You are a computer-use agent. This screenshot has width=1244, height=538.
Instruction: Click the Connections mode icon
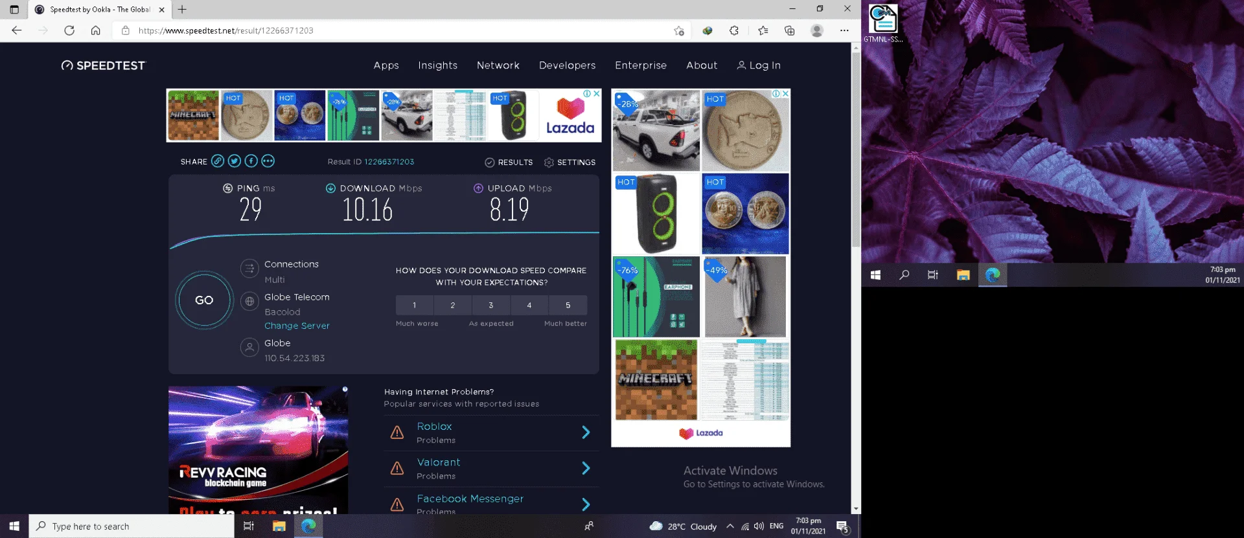click(x=249, y=268)
